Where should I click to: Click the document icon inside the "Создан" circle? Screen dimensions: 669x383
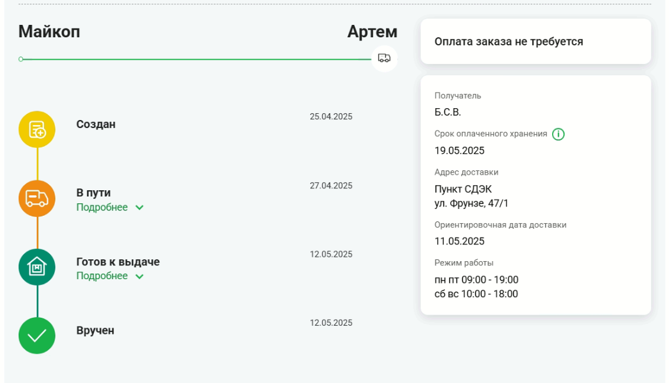coord(37,130)
